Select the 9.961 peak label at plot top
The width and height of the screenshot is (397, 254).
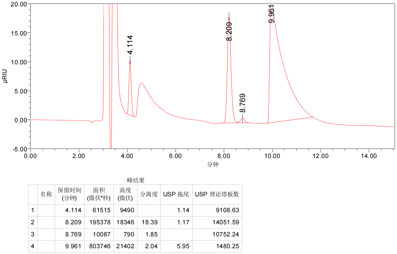(x=271, y=14)
